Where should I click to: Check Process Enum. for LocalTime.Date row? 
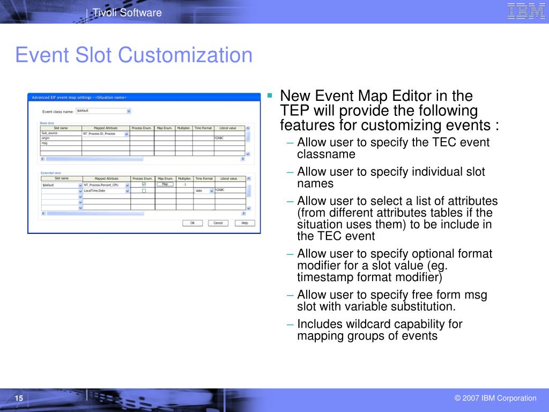(144, 191)
